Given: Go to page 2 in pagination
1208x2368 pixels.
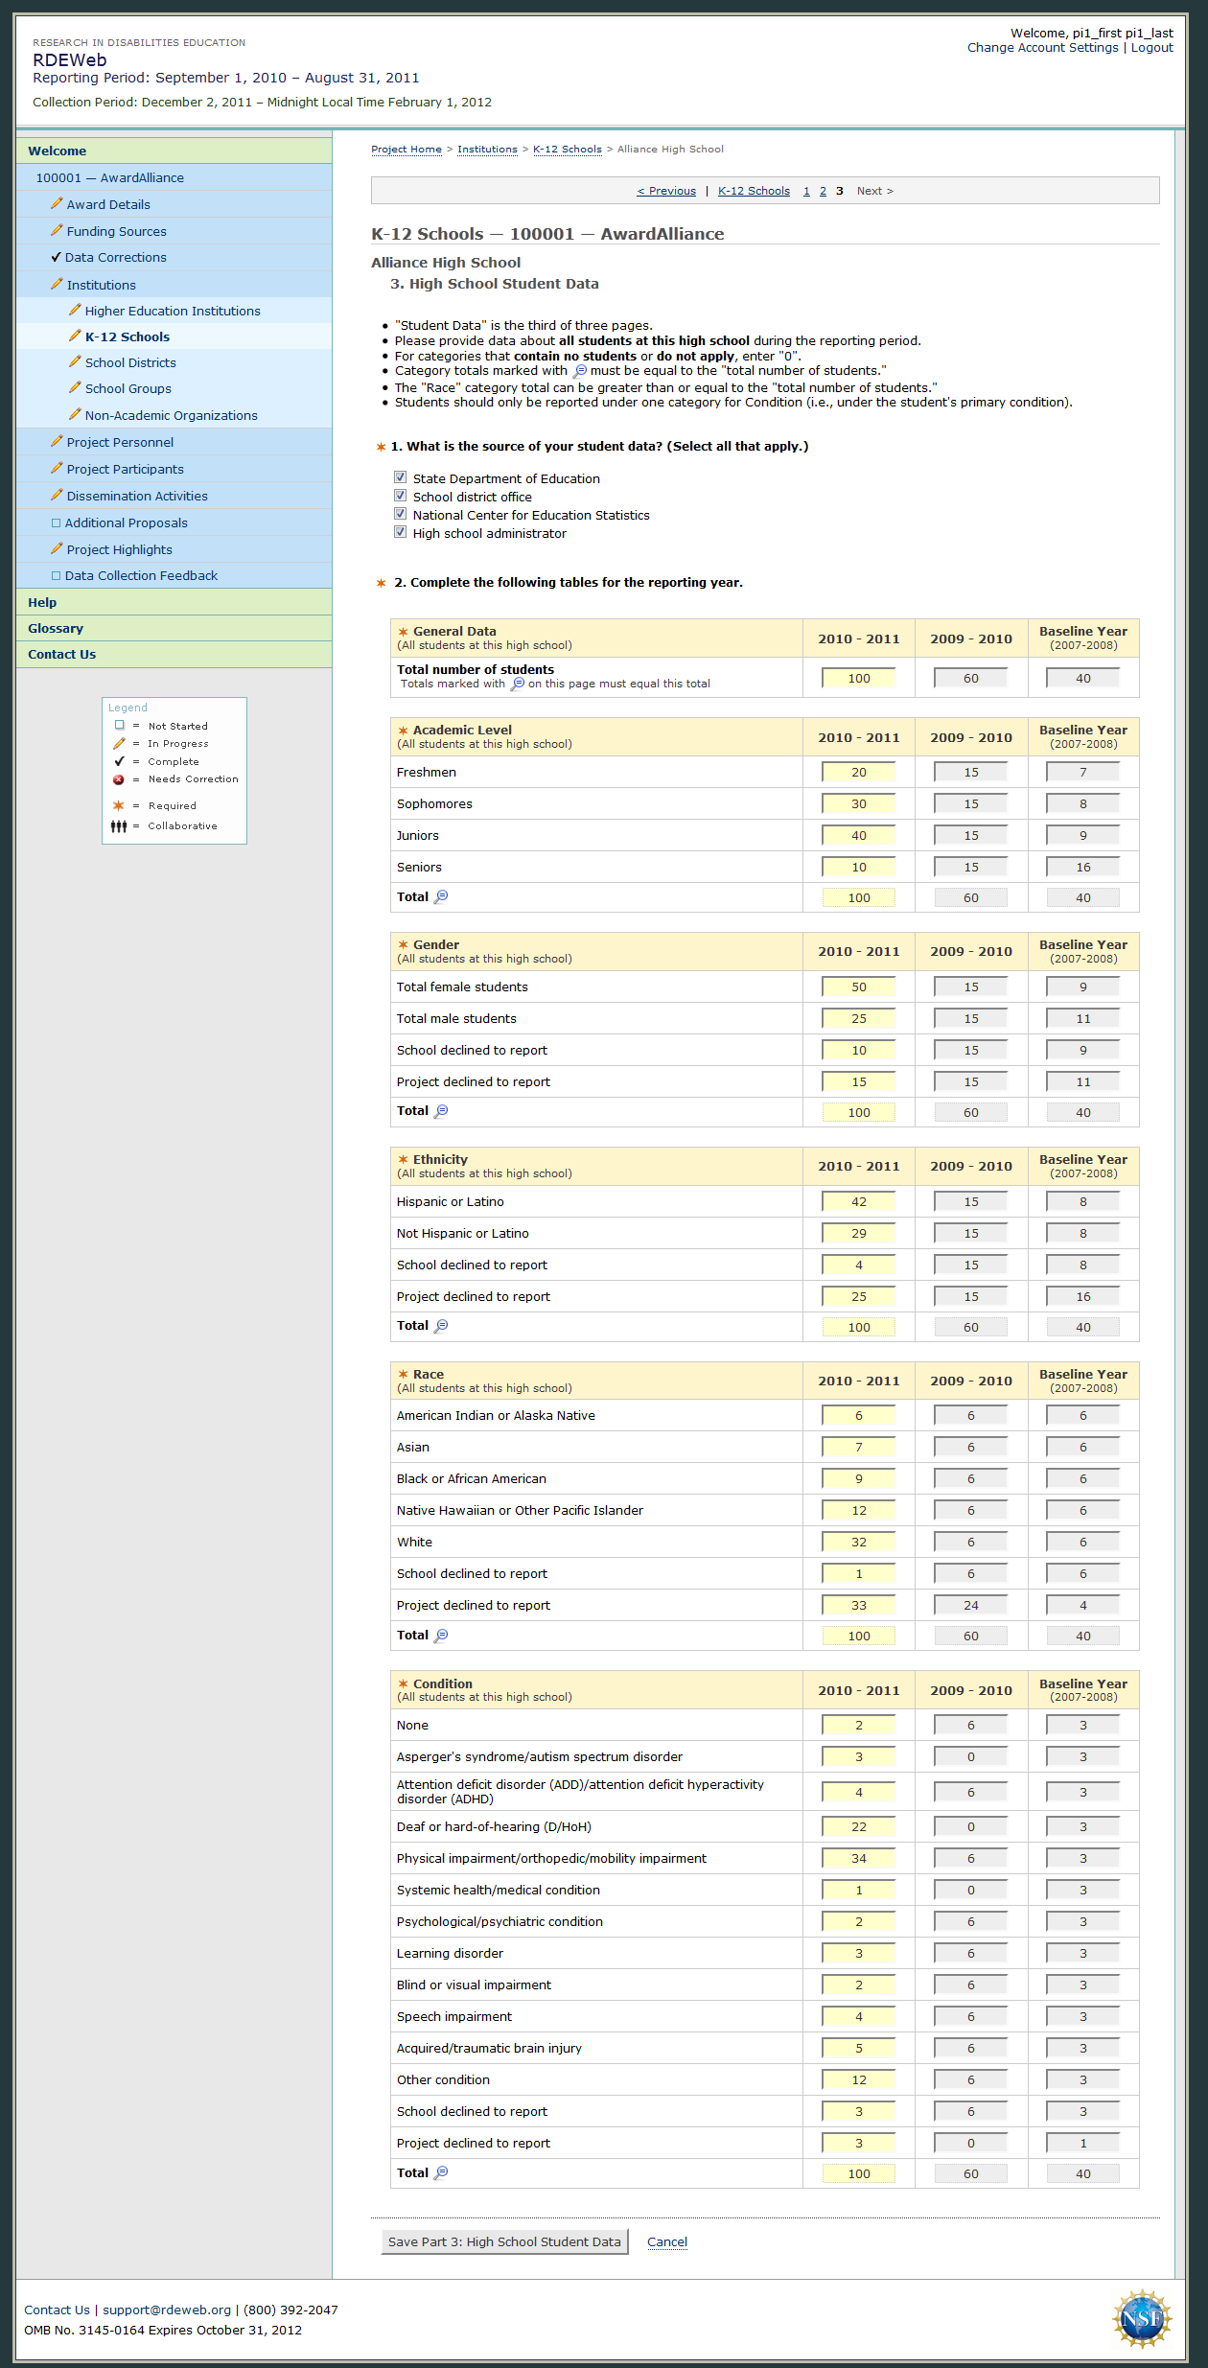Looking at the screenshot, I should coord(823,191).
